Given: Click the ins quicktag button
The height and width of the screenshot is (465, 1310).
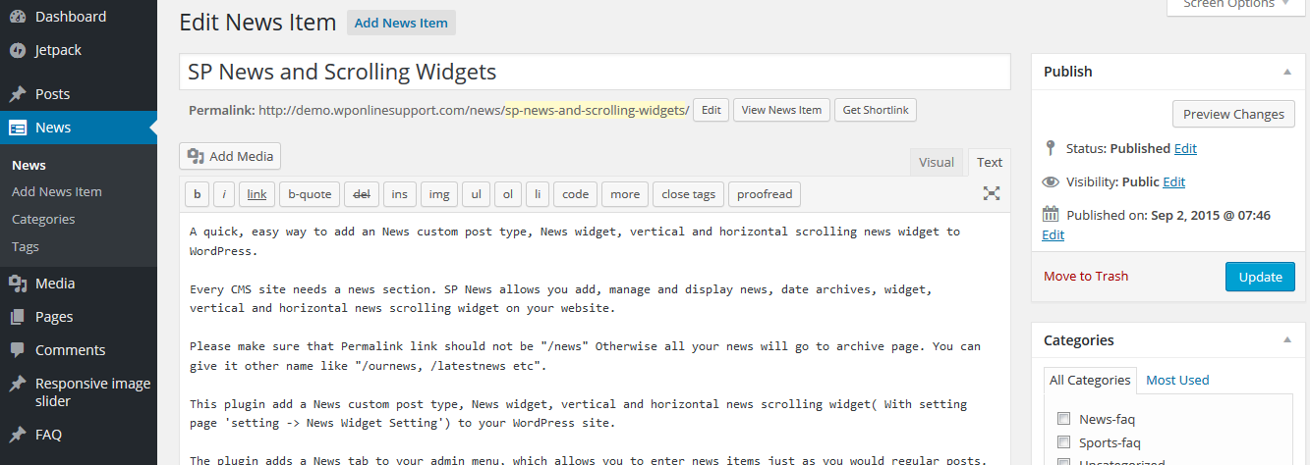Looking at the screenshot, I should coord(399,194).
